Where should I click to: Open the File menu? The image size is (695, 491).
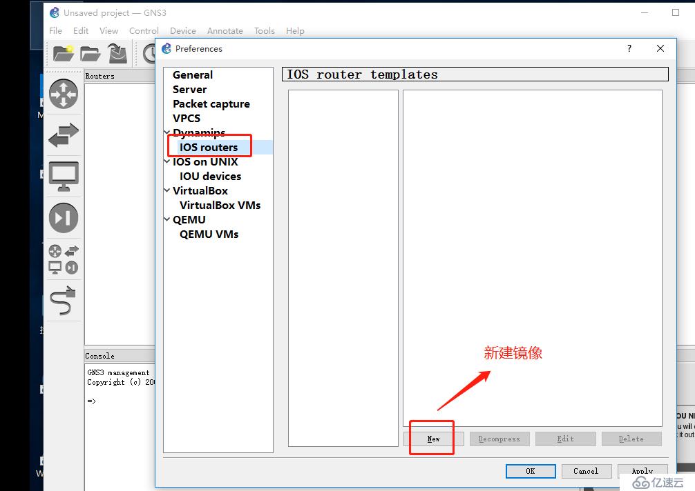click(55, 30)
